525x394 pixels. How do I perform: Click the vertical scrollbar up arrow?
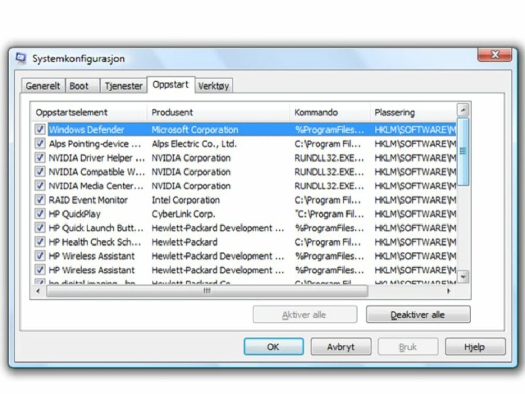[x=463, y=110]
